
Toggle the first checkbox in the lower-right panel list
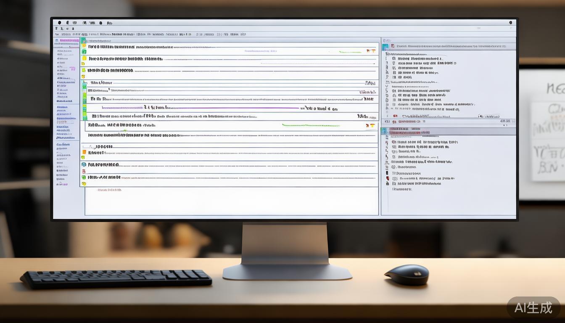click(394, 142)
